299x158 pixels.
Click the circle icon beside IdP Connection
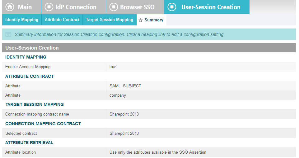(49, 7)
